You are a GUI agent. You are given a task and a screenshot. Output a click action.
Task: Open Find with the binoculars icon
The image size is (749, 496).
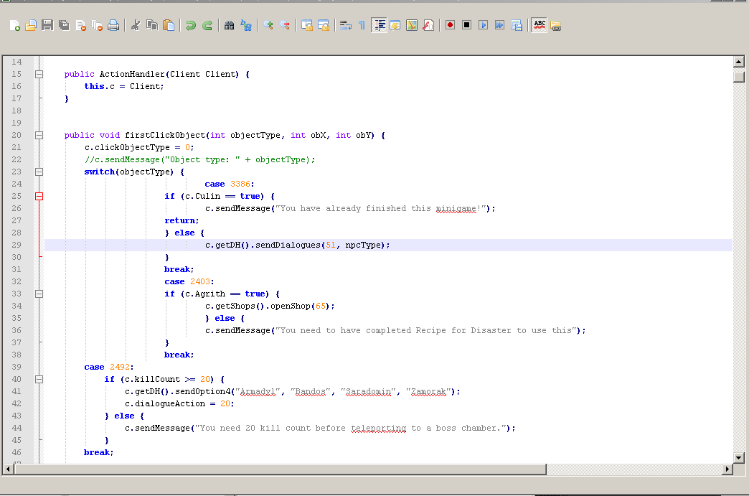click(230, 25)
